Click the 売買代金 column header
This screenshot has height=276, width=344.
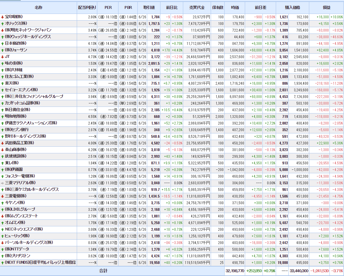point(197,7)
